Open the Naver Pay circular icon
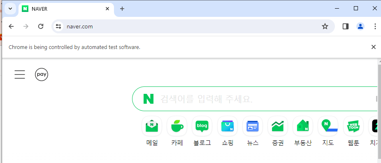Screen dimensions: 381x163 pyautogui.click(x=42, y=75)
